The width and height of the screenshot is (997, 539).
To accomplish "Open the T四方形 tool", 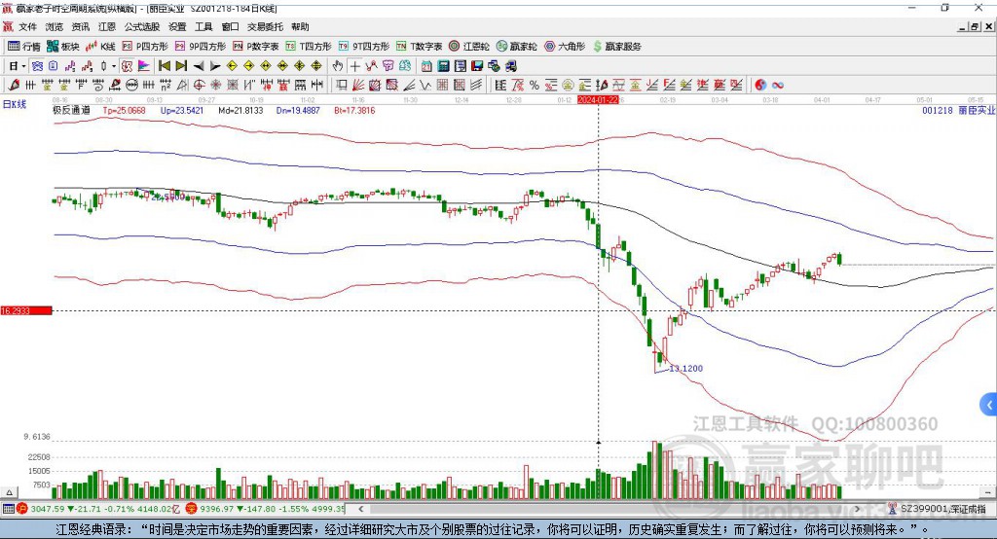I will coord(309,47).
